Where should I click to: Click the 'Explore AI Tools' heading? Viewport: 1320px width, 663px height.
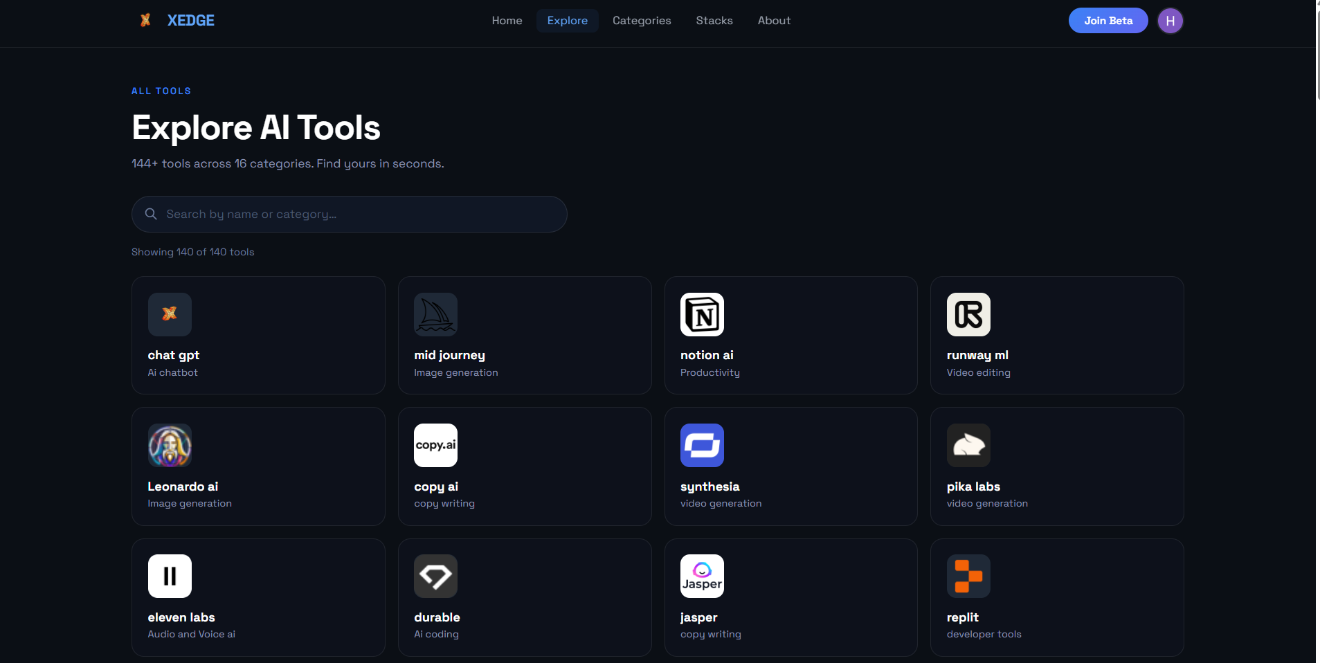point(256,128)
